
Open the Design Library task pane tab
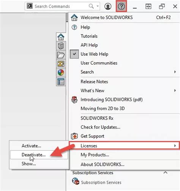point(61,46)
